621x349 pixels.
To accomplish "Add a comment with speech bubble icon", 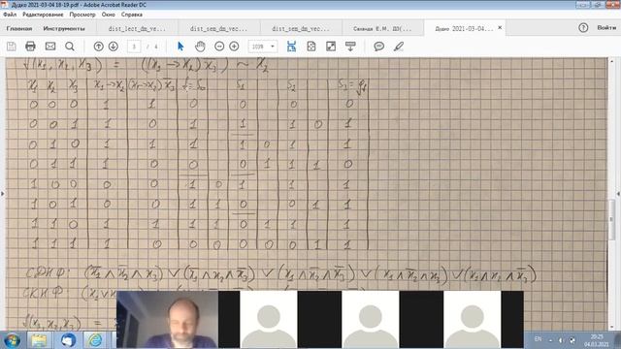I will click(x=379, y=47).
